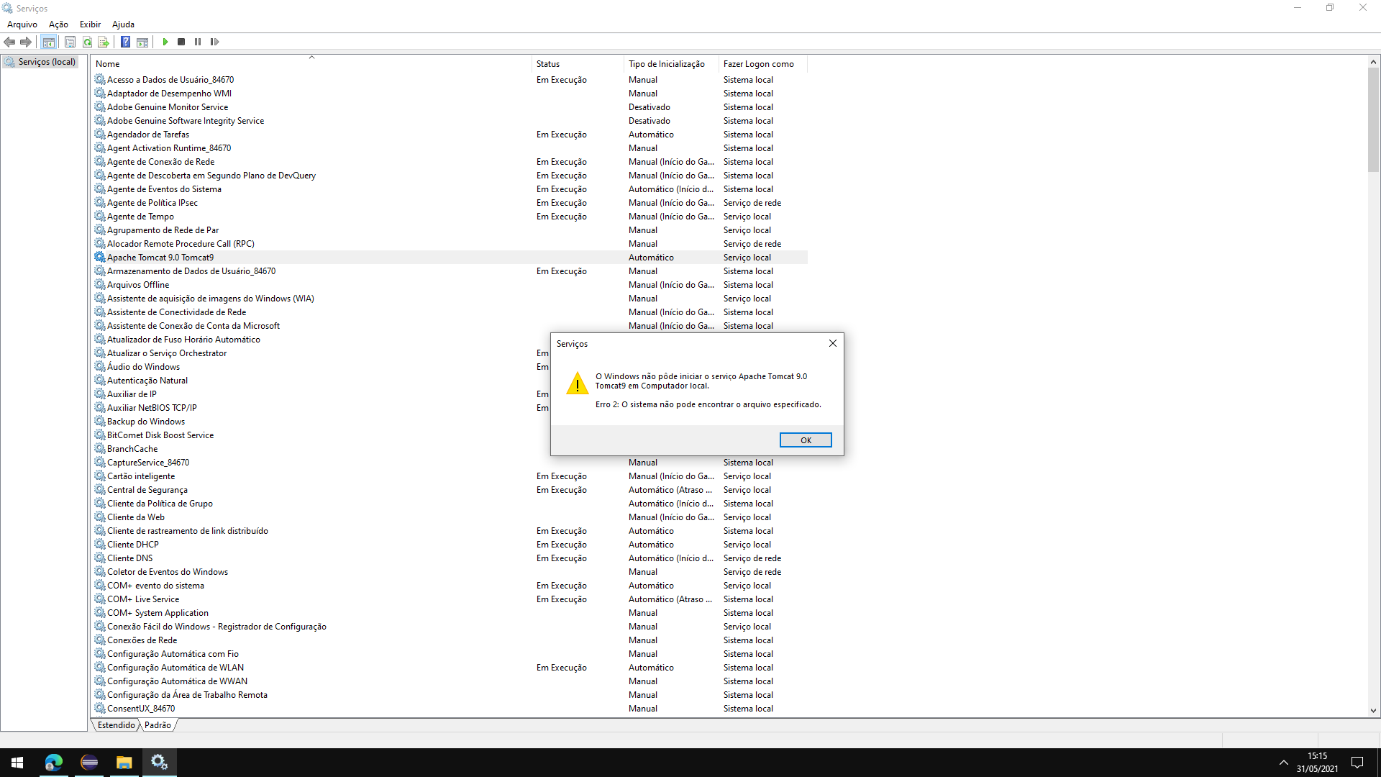Select ConsentUX_84670 service row
The image size is (1381, 777).
tap(450, 709)
